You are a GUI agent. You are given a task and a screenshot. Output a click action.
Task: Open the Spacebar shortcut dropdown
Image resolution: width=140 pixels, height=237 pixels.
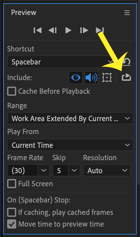62,62
